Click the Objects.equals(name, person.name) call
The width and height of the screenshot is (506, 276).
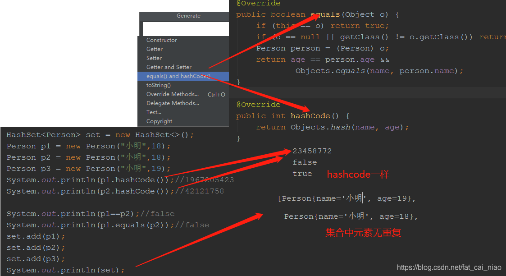coord(377,71)
